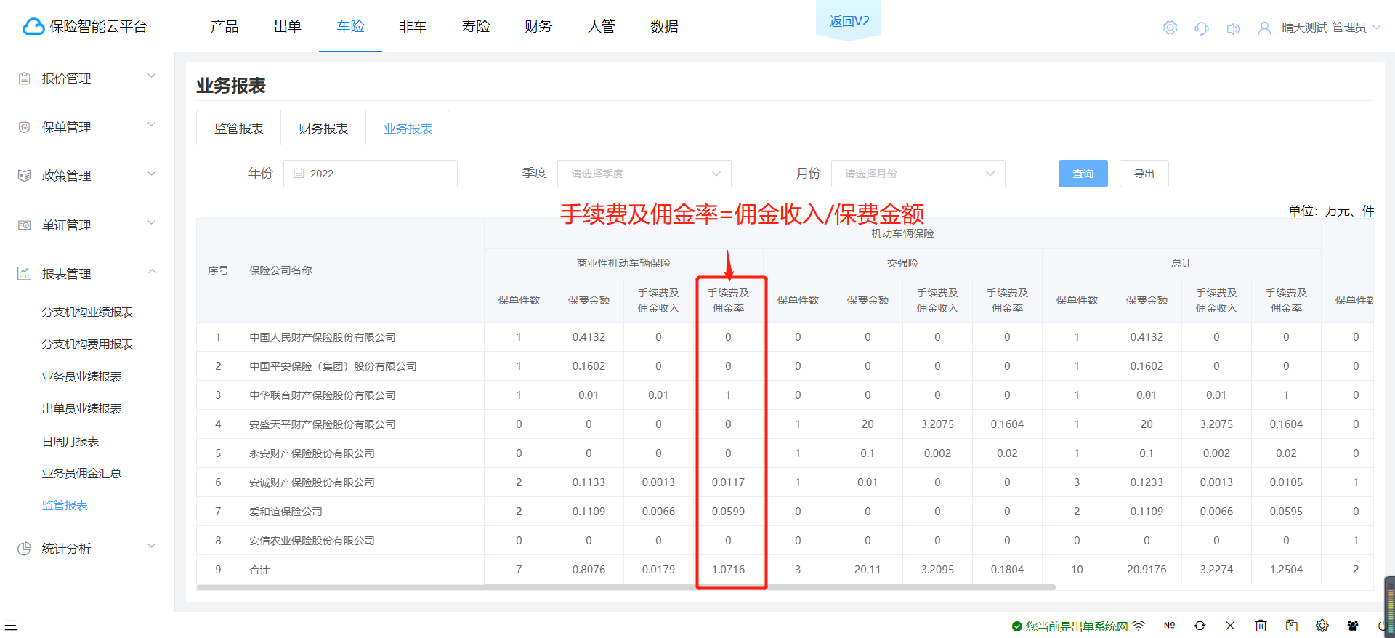
Task: Open settings gear in top header
Action: coord(1170,28)
